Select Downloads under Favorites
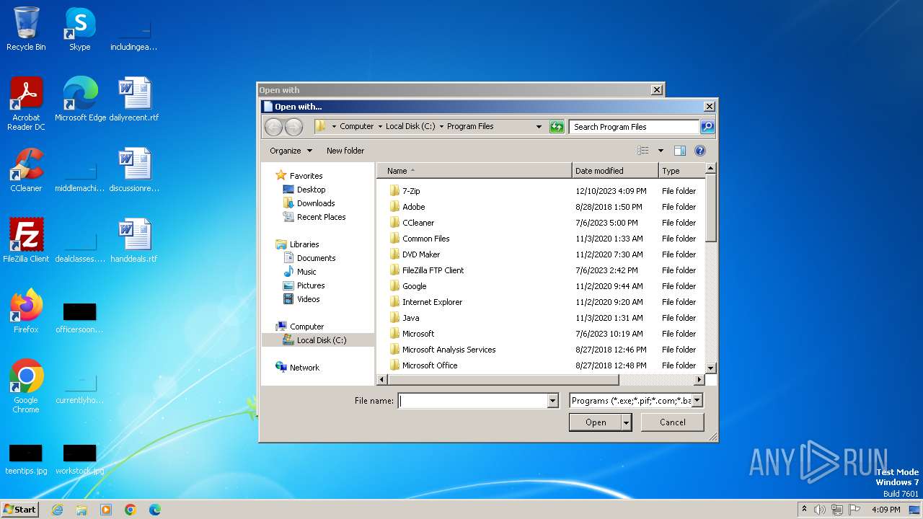Viewport: 923px width, 519px height. click(x=316, y=203)
